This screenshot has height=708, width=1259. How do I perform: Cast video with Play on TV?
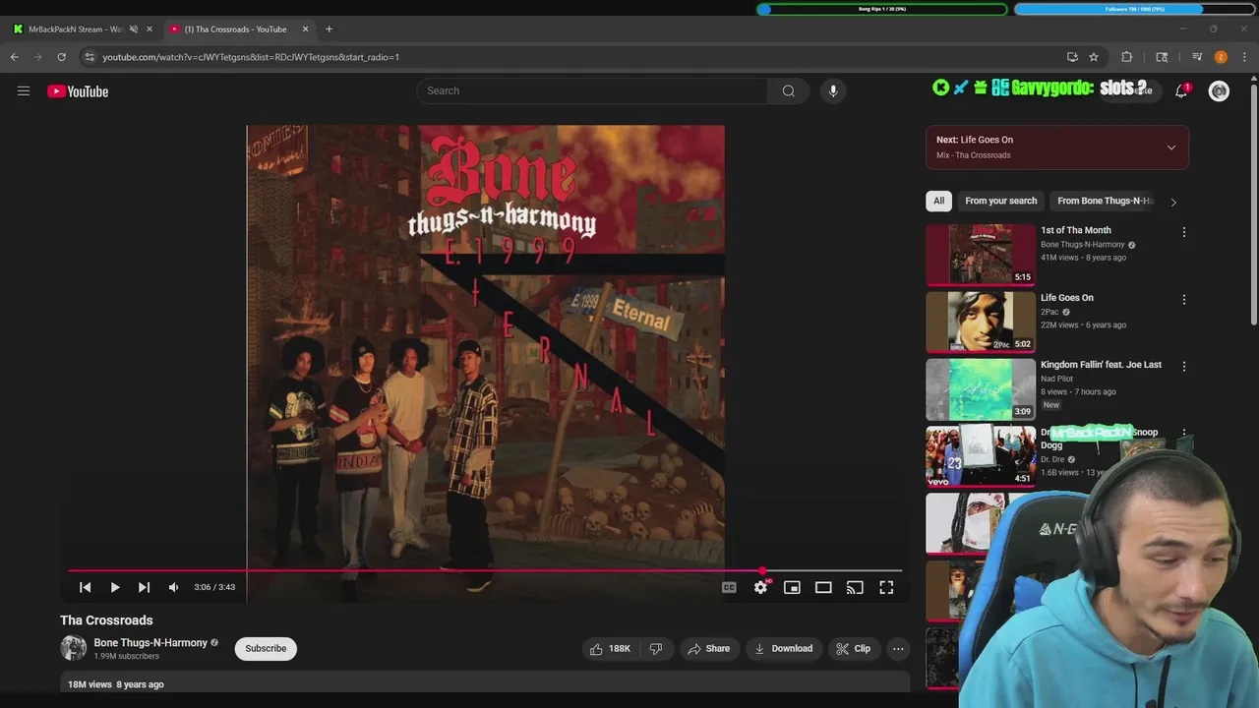pos(855,587)
